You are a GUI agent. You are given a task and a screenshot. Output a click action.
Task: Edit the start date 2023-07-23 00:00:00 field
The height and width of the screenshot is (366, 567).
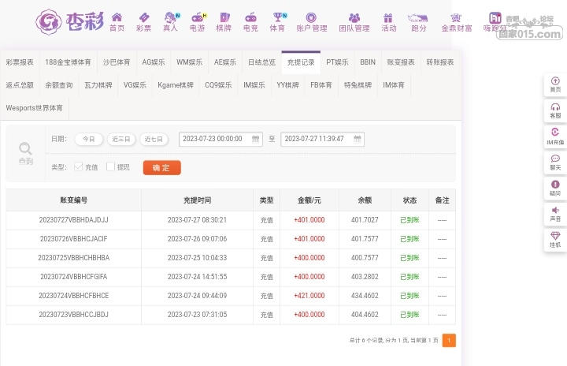[220, 139]
